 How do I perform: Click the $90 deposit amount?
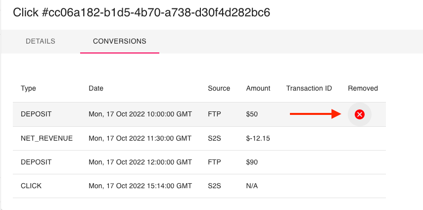click(252, 162)
